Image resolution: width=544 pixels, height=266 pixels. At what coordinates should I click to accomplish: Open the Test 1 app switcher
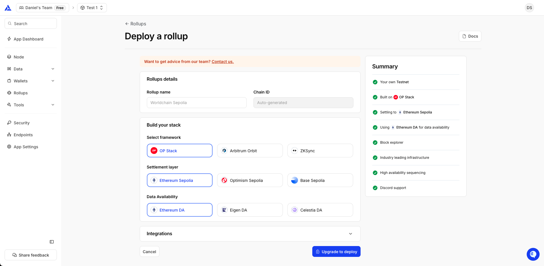(x=92, y=8)
